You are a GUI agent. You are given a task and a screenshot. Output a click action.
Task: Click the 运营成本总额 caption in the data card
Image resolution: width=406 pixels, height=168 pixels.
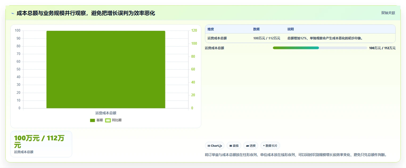click(x=24, y=152)
